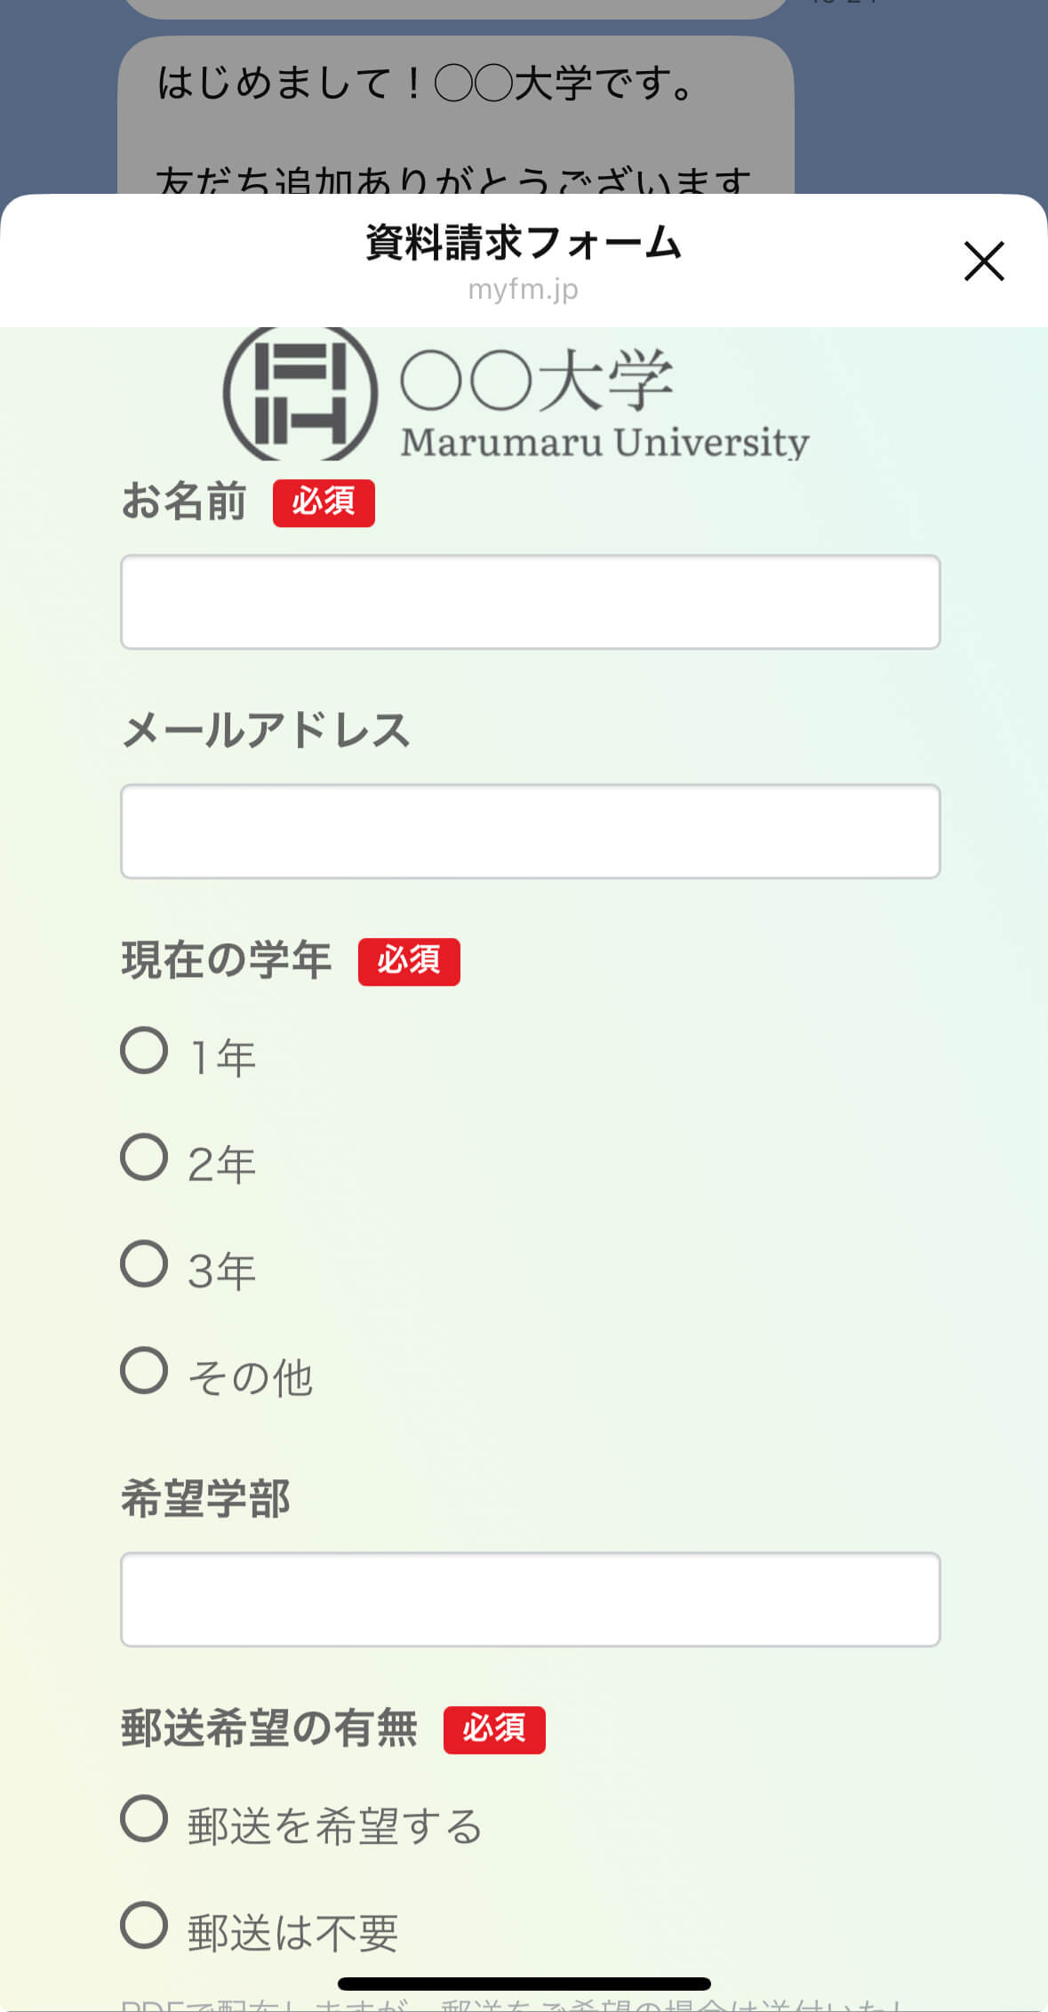Image resolution: width=1048 pixels, height=2012 pixels.
Task: Focus the お名前 text field
Action: [530, 602]
